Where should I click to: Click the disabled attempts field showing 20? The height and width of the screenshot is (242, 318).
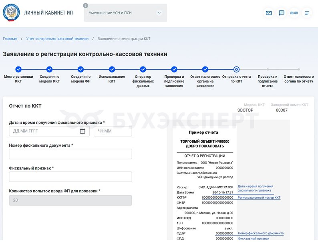[x=70, y=200]
